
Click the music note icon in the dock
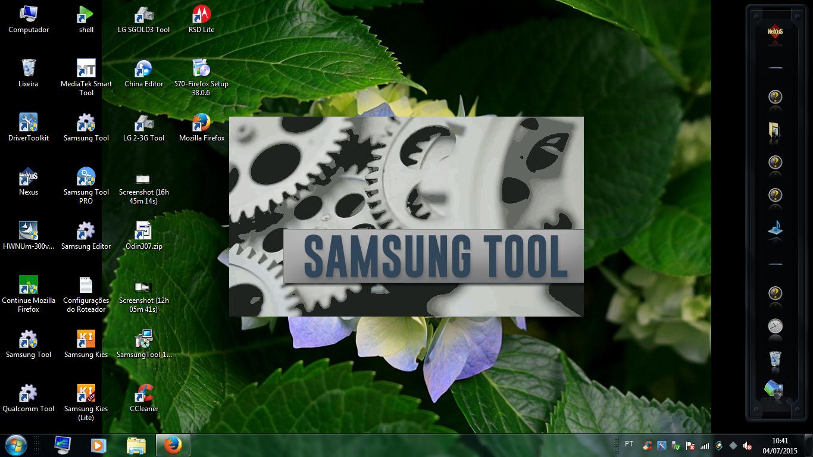(775, 228)
